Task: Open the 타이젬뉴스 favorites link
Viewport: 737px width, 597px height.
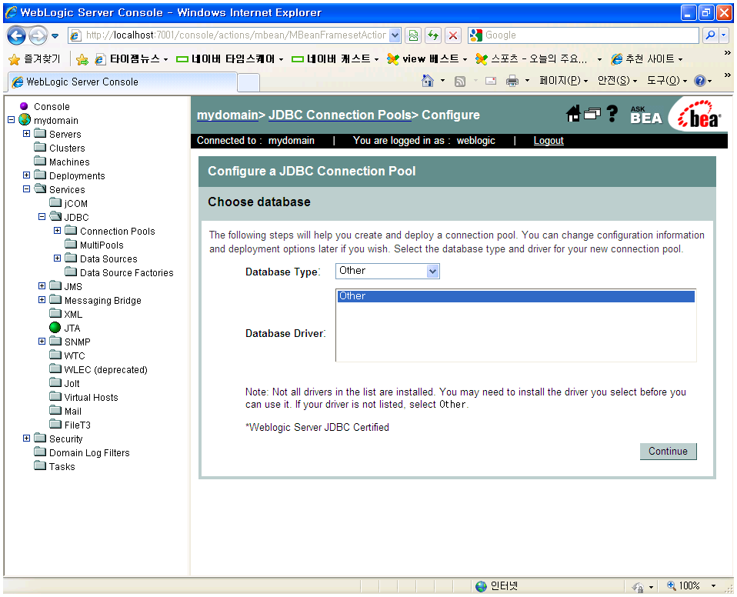Action: 131,59
